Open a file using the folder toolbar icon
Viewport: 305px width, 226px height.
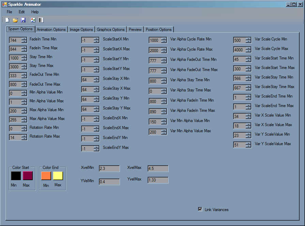coord(15,20)
